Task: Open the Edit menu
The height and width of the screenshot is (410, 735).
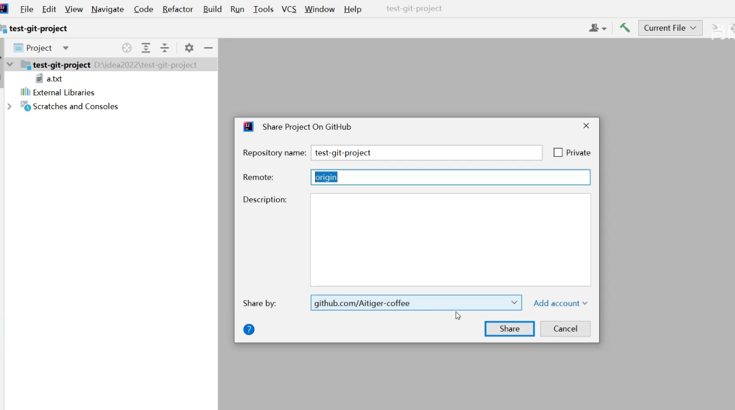Action: point(49,9)
